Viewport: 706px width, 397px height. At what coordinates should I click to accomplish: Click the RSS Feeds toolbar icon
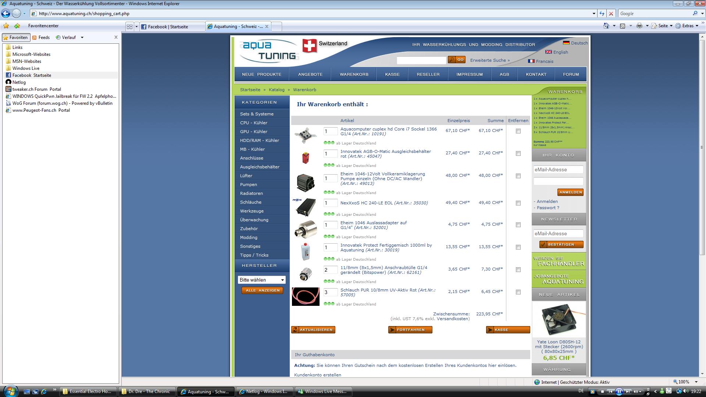pos(623,26)
